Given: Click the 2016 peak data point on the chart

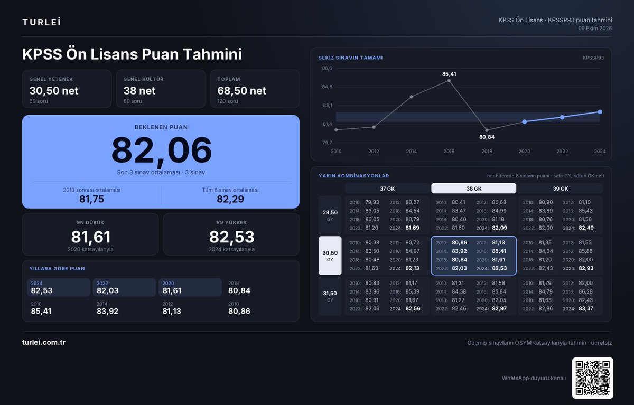Looking at the screenshot, I should click(449, 80).
